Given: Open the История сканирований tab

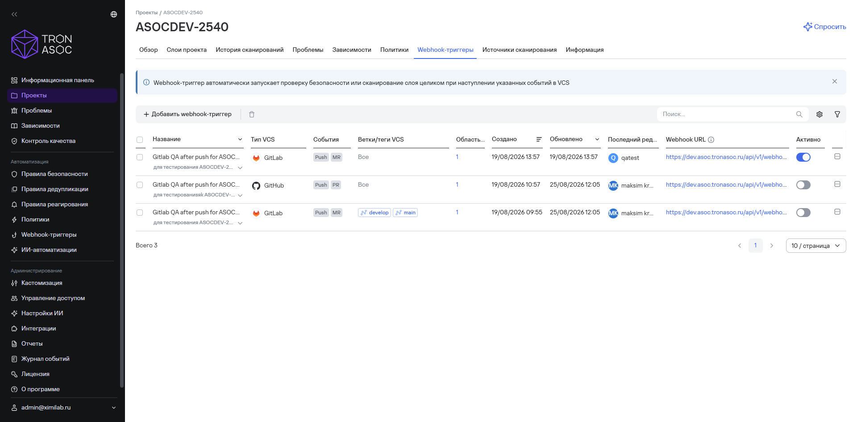Looking at the screenshot, I should [x=250, y=50].
